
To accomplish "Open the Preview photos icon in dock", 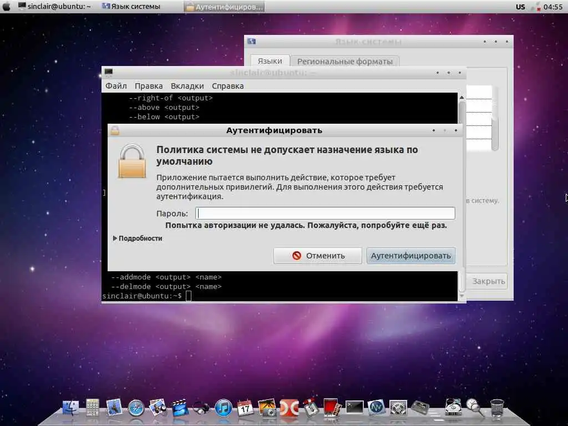I will (158, 408).
